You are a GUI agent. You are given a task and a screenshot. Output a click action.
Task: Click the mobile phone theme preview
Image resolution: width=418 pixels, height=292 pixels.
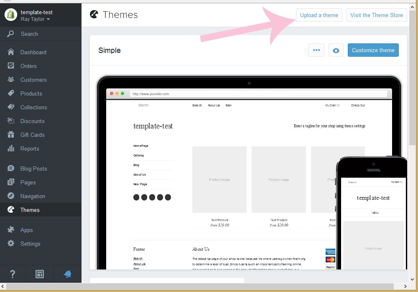[x=372, y=213]
